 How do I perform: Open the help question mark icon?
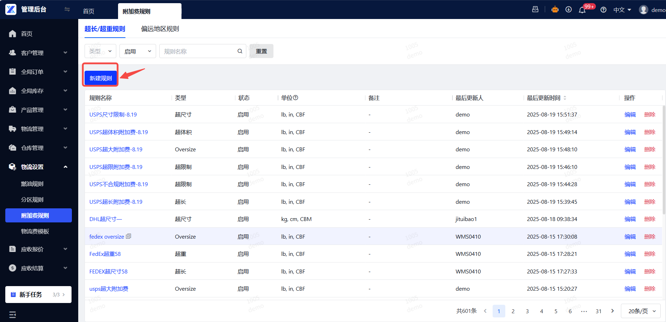click(x=603, y=10)
